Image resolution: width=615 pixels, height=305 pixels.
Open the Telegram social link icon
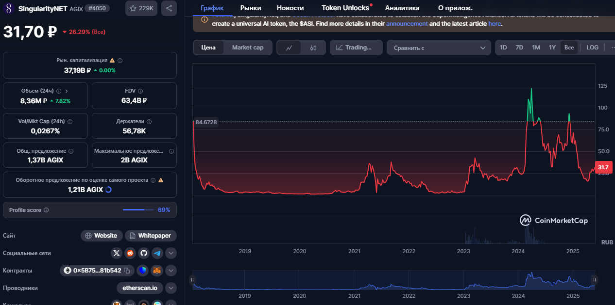pyautogui.click(x=157, y=253)
